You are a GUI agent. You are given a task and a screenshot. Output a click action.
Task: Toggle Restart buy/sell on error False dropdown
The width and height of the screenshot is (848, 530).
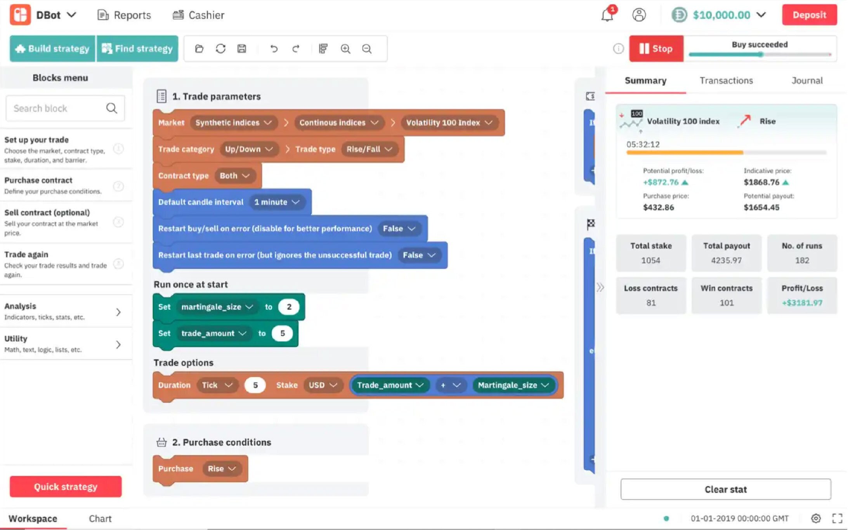399,229
